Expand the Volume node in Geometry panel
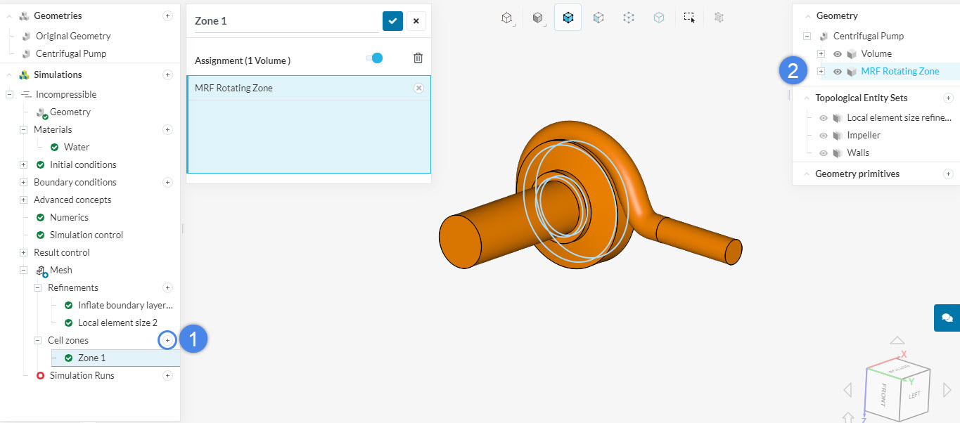 point(821,53)
